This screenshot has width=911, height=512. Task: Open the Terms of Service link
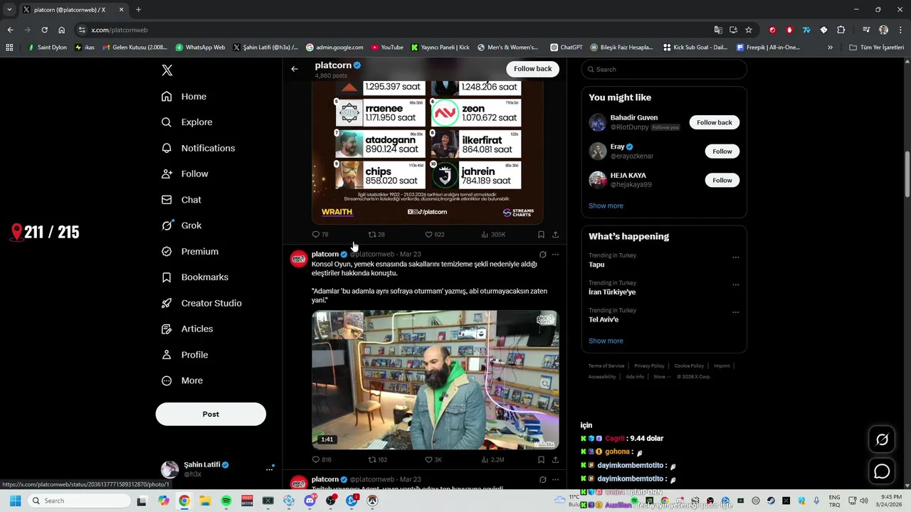click(x=606, y=366)
